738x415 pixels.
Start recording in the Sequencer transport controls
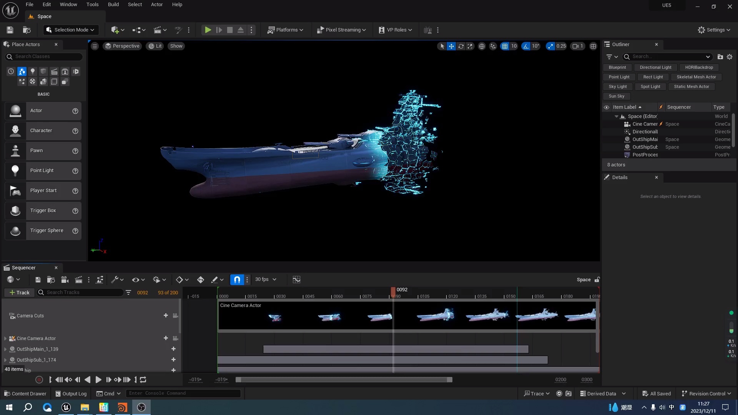[39, 380]
